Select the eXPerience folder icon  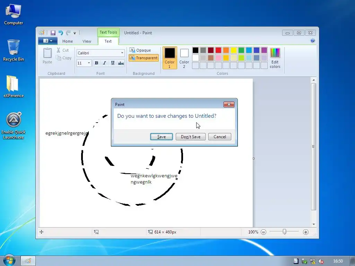tap(14, 86)
